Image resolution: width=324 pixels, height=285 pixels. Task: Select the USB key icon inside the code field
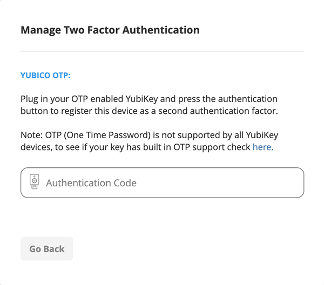tap(34, 182)
